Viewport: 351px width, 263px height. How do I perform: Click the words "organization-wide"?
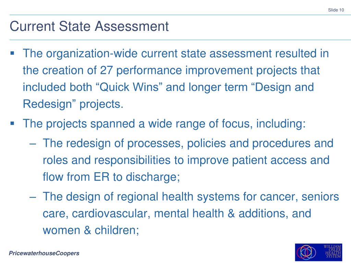pos(92,54)
